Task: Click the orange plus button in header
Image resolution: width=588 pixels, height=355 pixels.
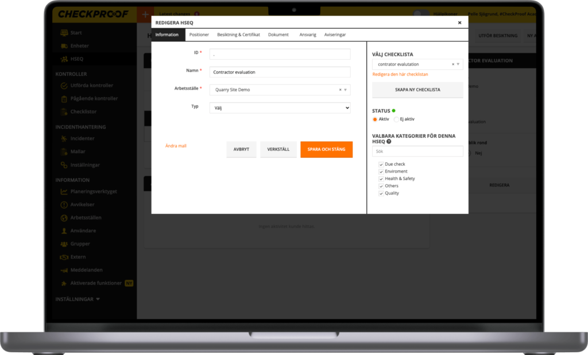Action: 145,14
